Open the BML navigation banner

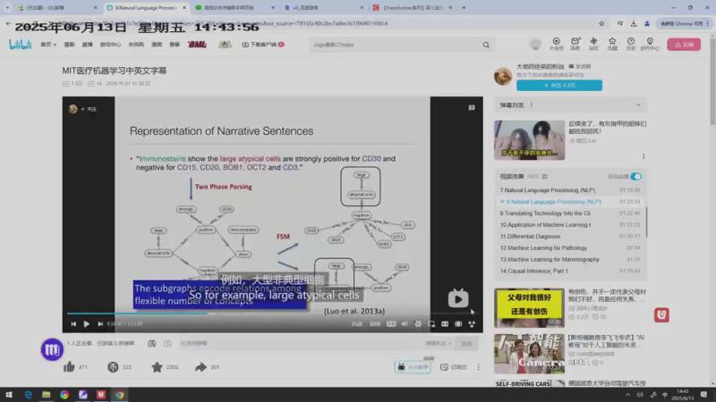(x=197, y=45)
